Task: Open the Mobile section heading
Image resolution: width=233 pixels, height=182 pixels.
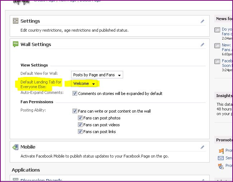Action: click(28, 147)
